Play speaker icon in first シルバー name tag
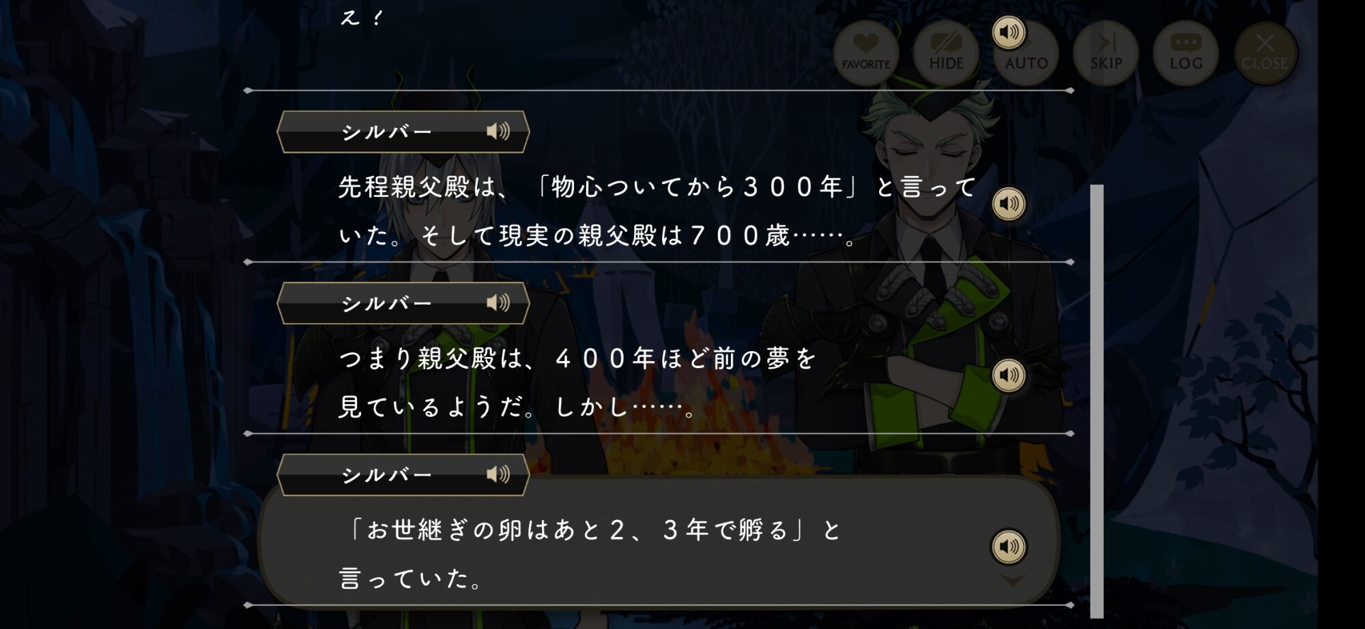The width and height of the screenshot is (1365, 629). pos(498,131)
